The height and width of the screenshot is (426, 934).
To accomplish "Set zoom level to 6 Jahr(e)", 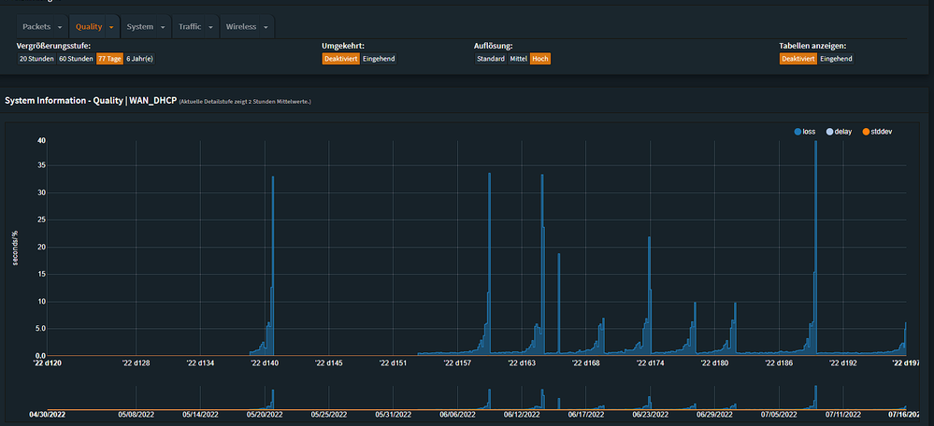I will coord(139,59).
